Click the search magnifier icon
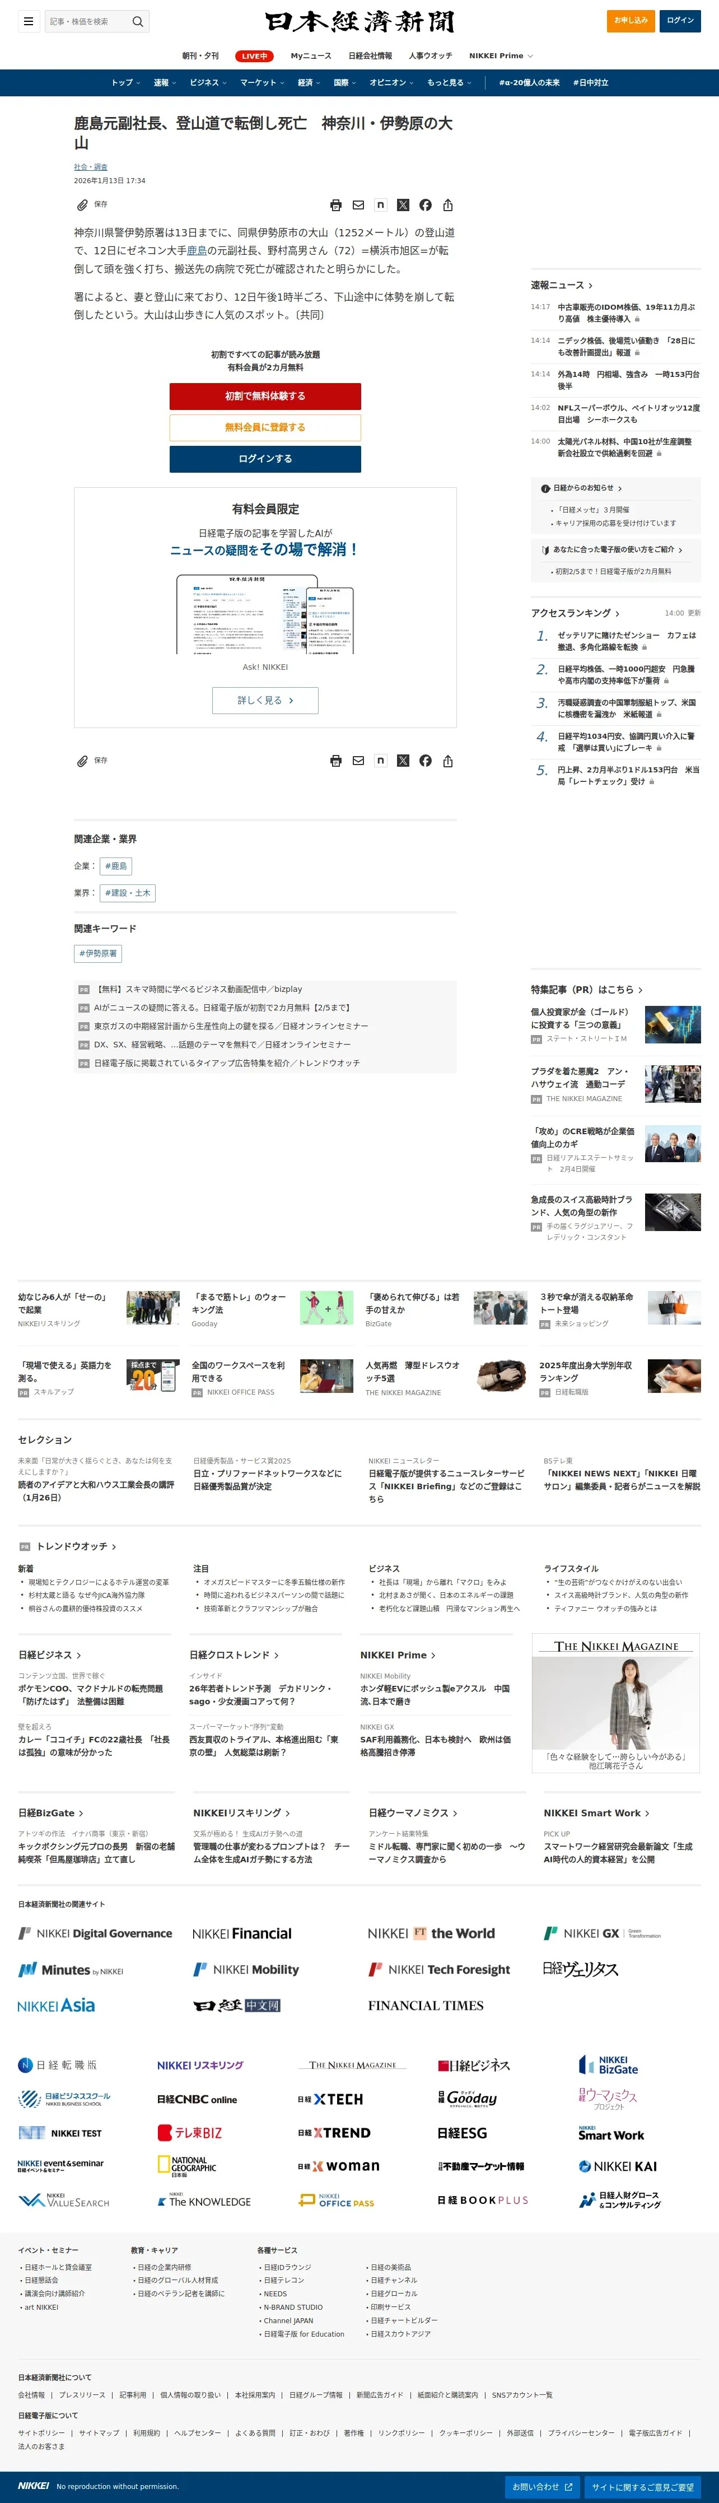Image resolution: width=719 pixels, height=2503 pixels. click(138, 20)
